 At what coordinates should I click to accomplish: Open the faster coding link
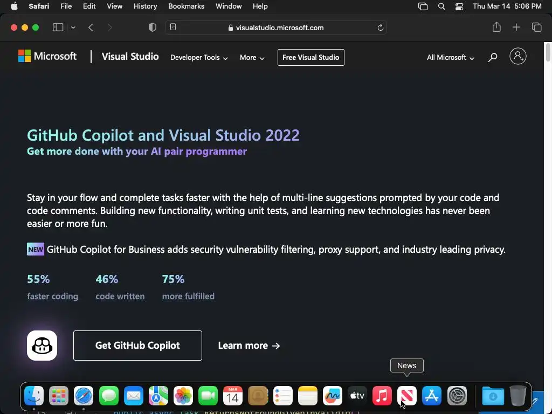point(52,296)
